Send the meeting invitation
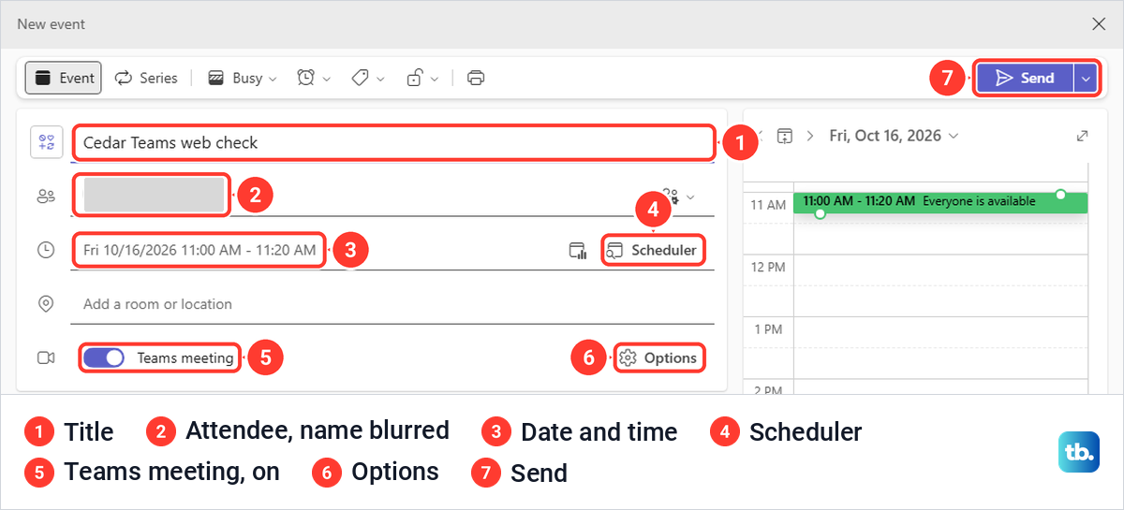1124x510 pixels. coord(1025,79)
